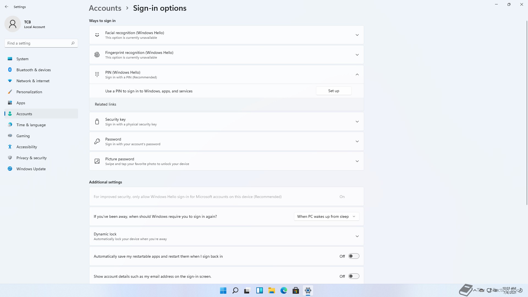Image resolution: width=528 pixels, height=297 pixels.
Task: Collapse the PIN (Windows Hello) section
Action: [x=357, y=75]
